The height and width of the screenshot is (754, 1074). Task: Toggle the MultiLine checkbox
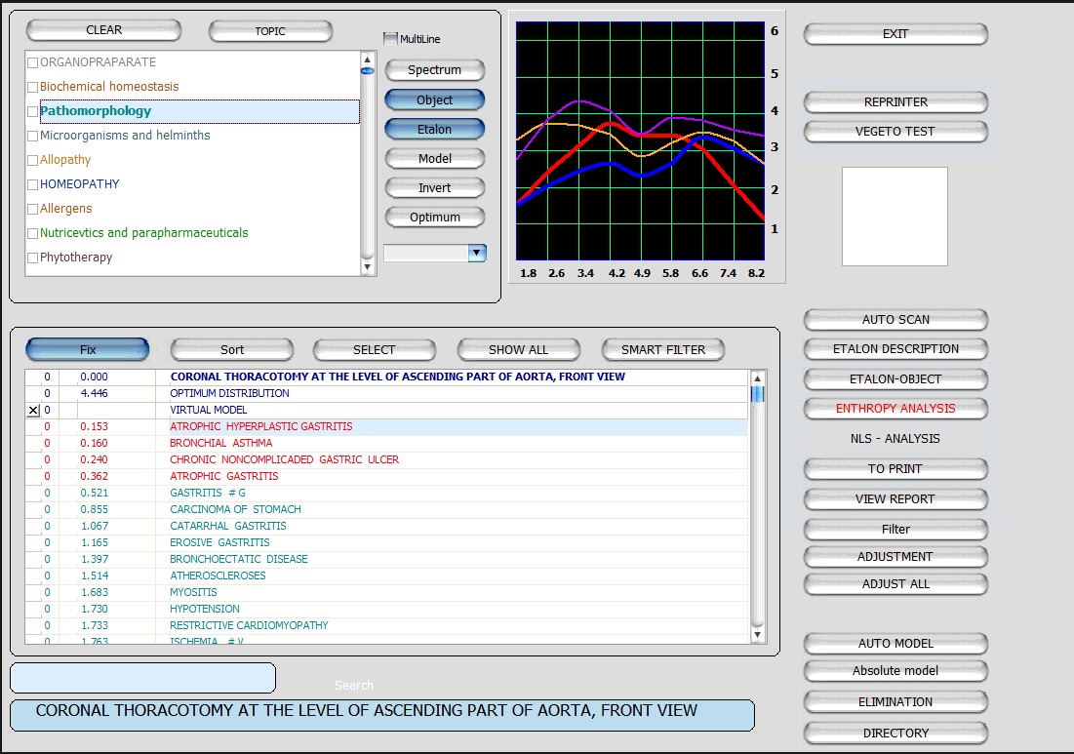pyautogui.click(x=391, y=39)
